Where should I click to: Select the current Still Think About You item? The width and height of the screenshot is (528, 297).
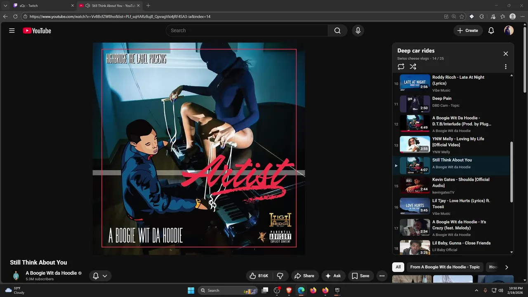(452, 166)
